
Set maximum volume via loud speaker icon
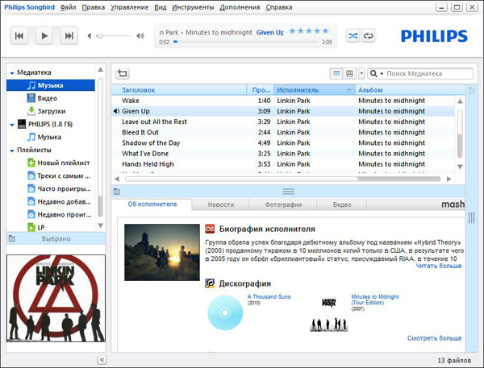tap(140, 36)
